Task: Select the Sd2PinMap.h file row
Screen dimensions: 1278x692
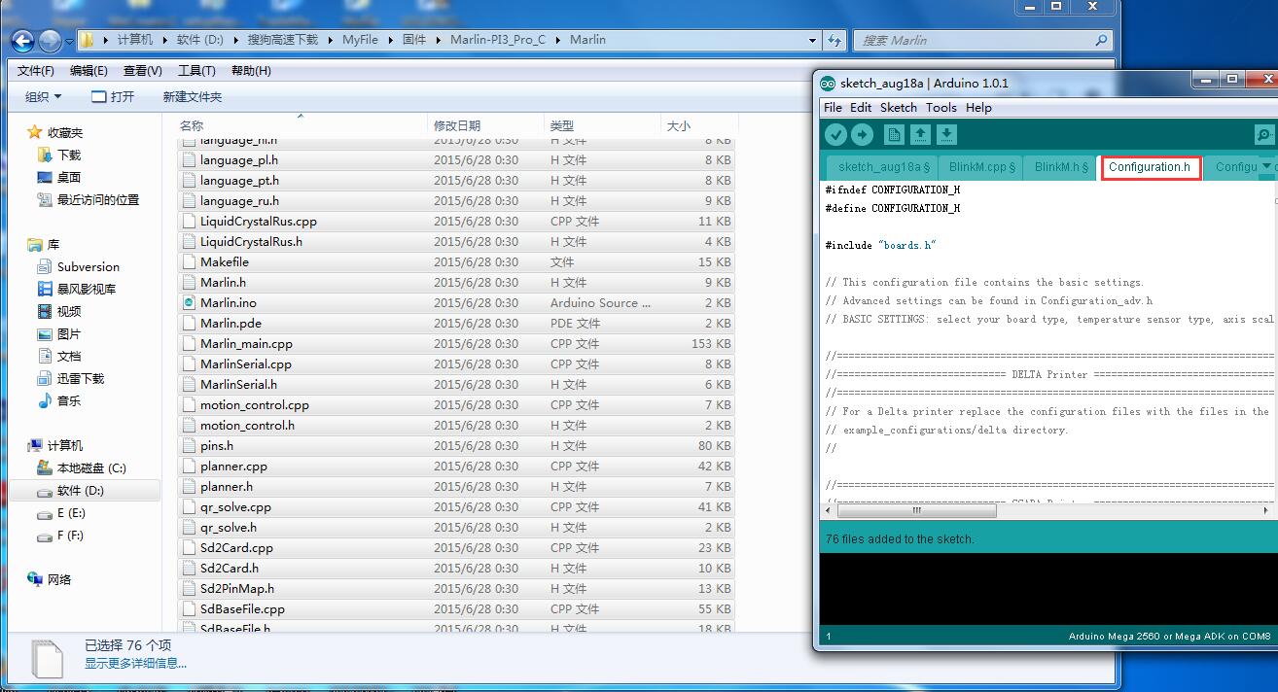Action: tap(456, 589)
